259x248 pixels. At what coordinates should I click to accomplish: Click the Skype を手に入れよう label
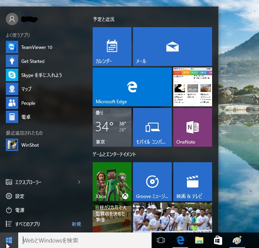41,75
